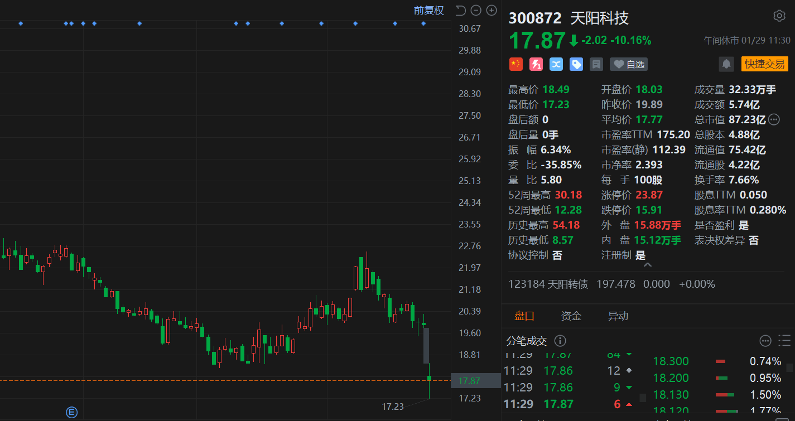
Task: Click the info icon beside 分笔成交
Action: tap(560, 341)
